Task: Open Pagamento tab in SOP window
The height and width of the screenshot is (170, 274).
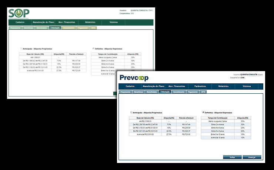Action: [x=83, y=28]
